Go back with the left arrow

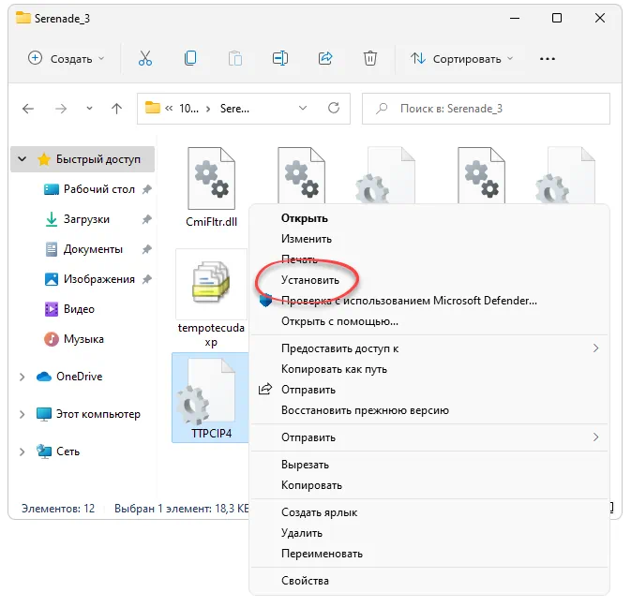click(x=28, y=109)
